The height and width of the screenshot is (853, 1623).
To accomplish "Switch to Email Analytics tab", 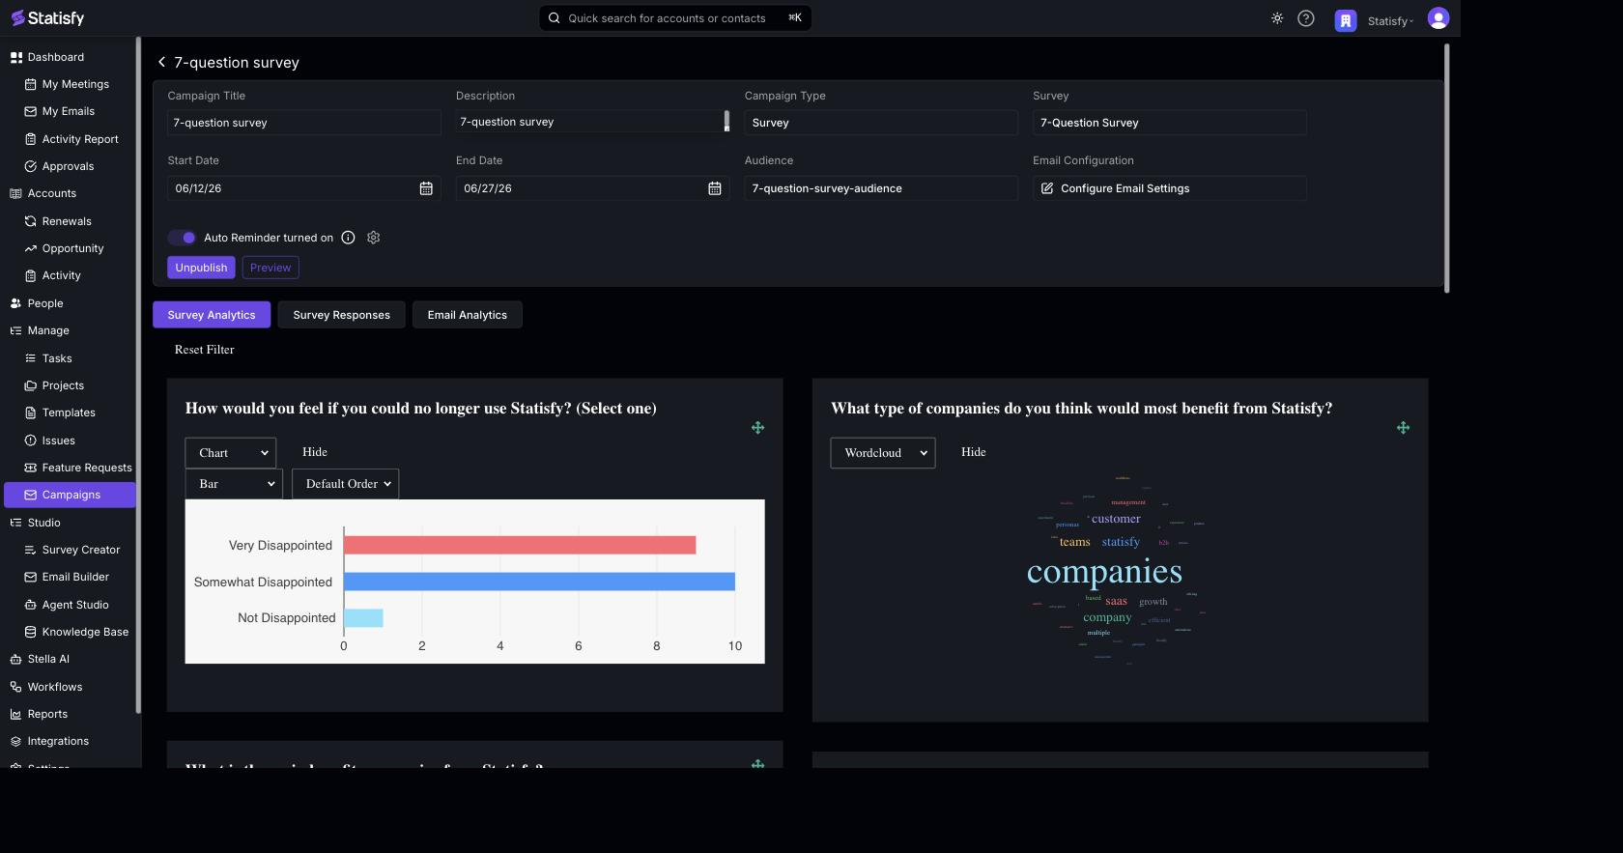I will click(468, 315).
